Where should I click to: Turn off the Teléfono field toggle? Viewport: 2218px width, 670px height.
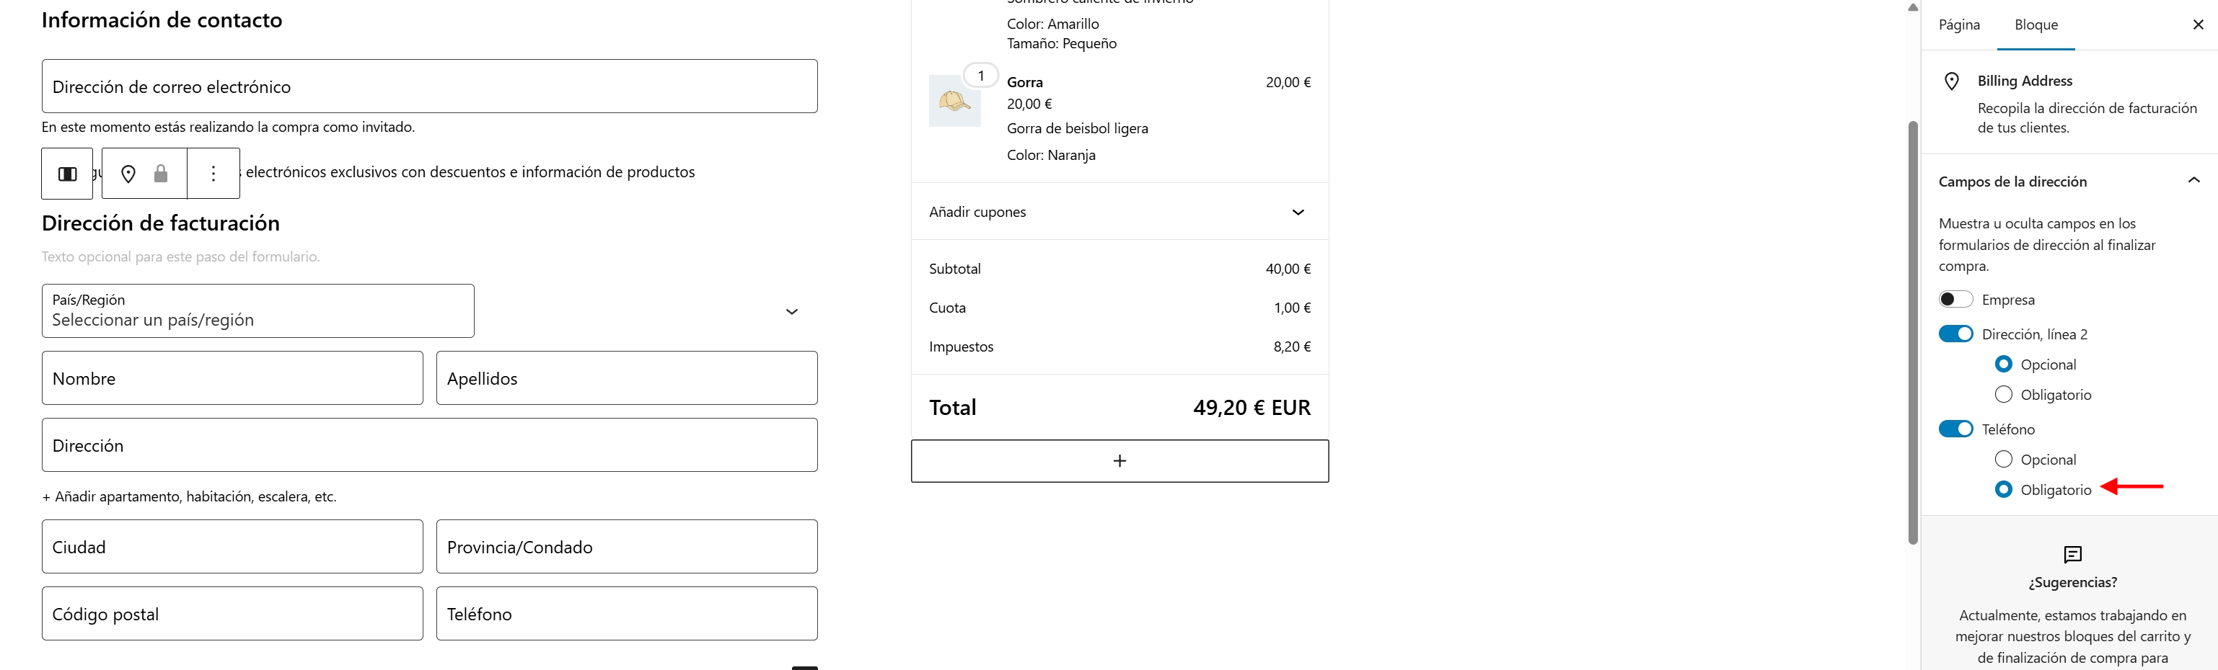1955,429
